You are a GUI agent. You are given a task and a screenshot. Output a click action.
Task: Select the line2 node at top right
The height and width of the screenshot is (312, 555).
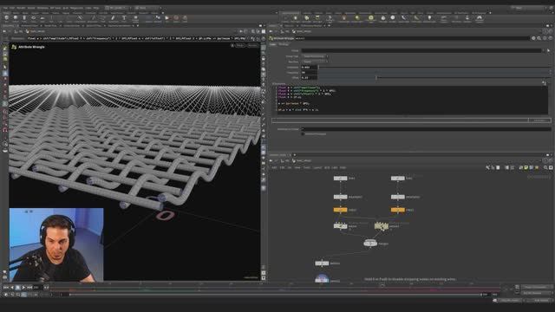click(397, 178)
